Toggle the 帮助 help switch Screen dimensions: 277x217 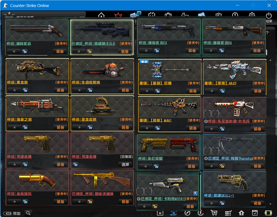[9, 213]
